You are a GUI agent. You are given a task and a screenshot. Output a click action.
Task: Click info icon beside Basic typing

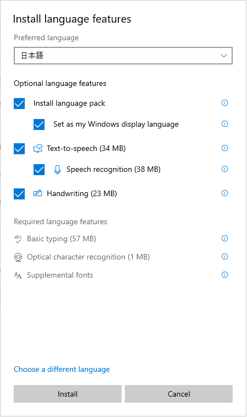point(224,239)
